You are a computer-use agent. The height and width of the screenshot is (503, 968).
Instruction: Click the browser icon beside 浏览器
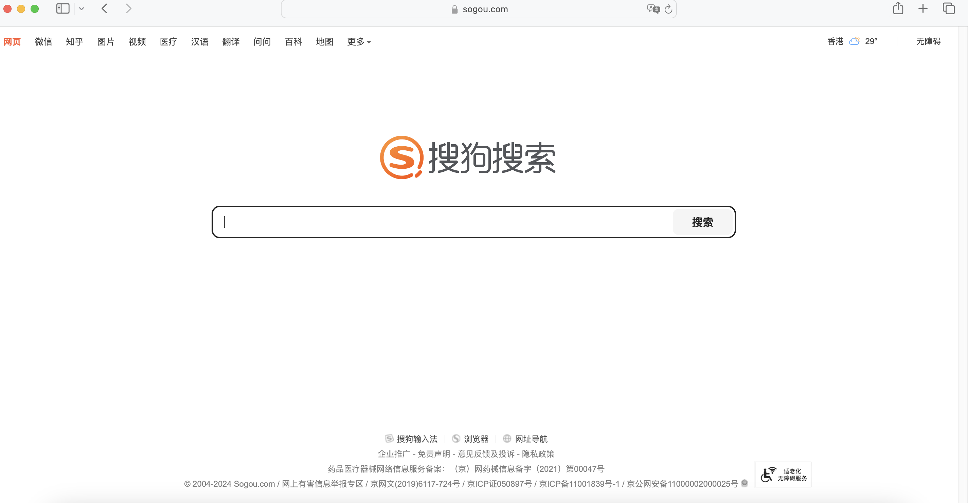456,439
